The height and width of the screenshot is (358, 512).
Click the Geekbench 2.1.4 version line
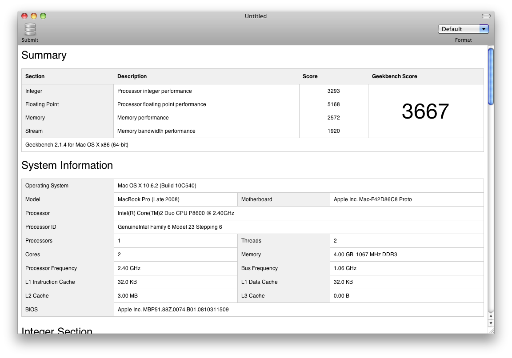(77, 145)
